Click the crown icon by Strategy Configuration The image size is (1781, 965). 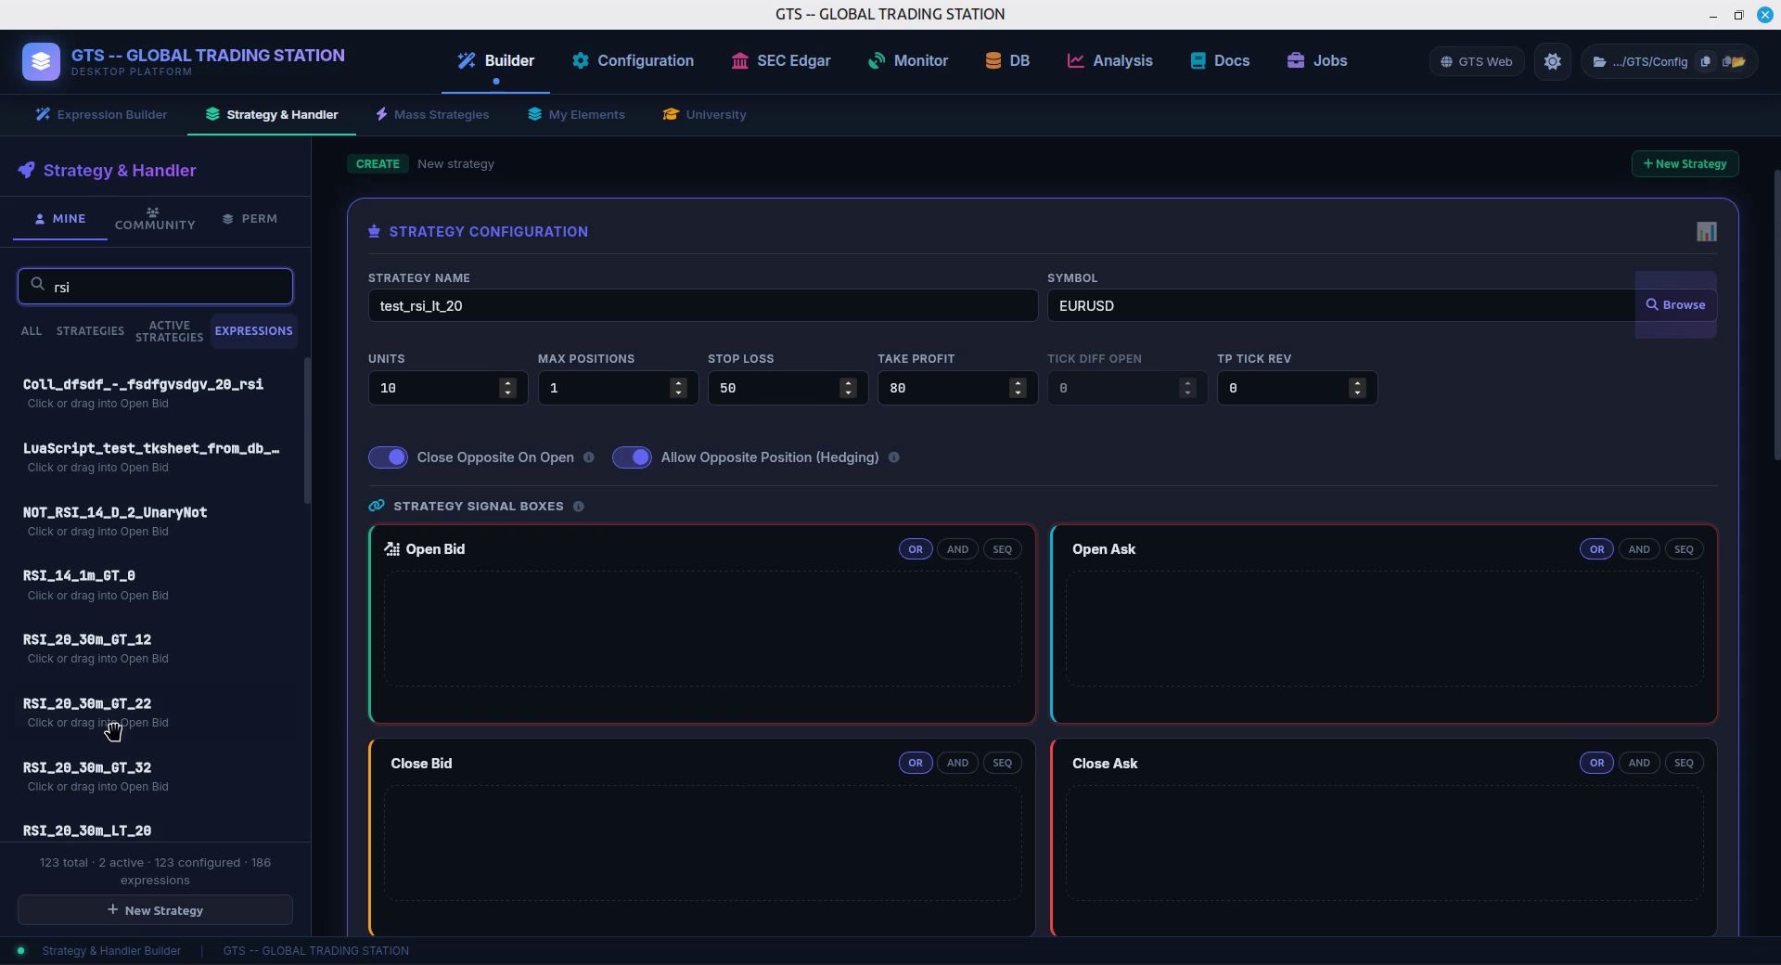click(x=374, y=231)
